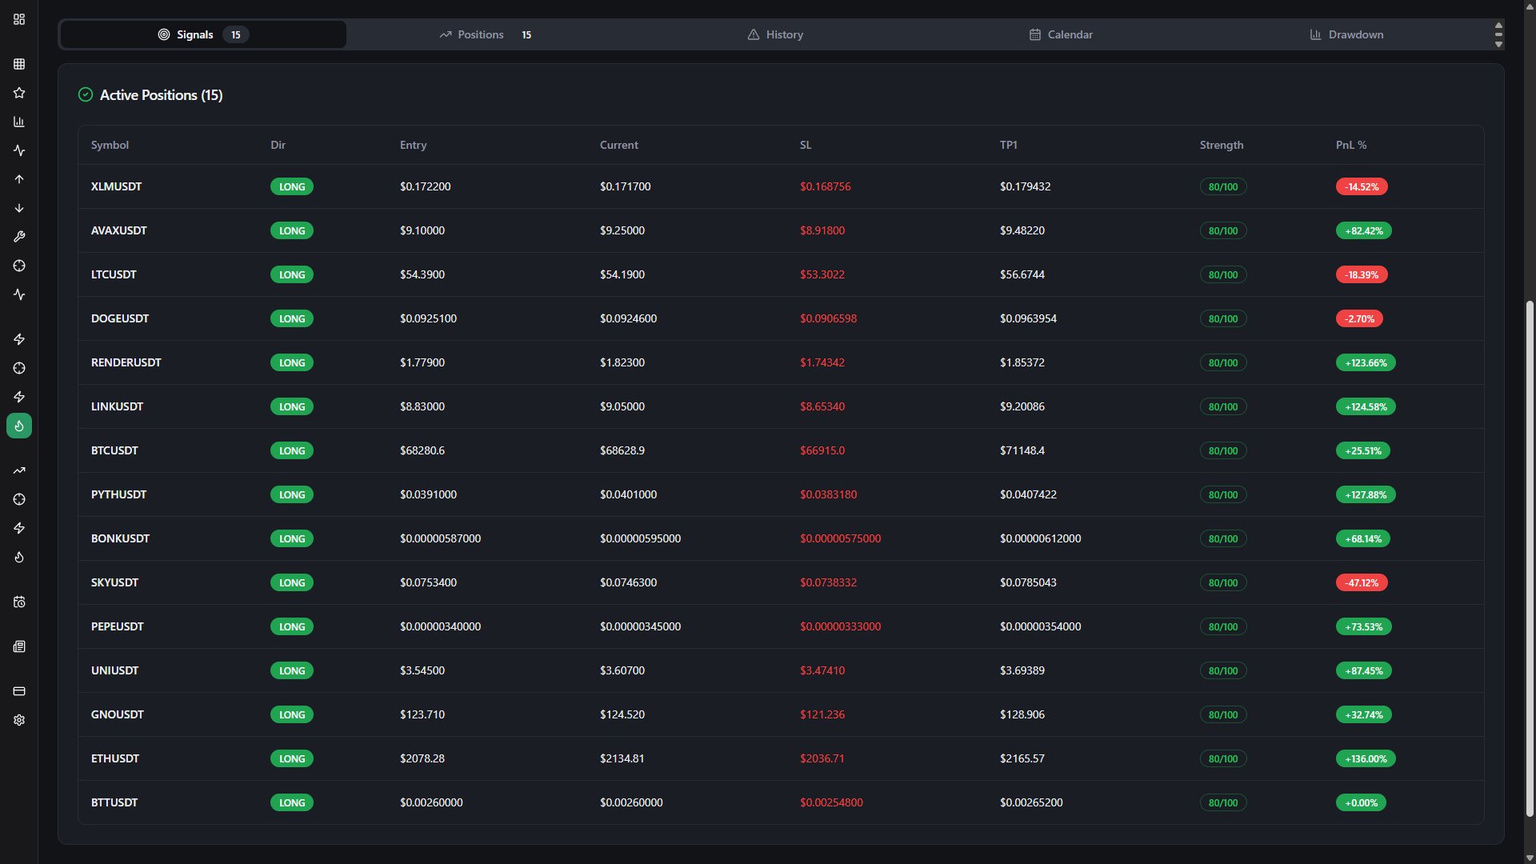The height and width of the screenshot is (864, 1536).
Task: Click the trending-up arrow sidebar icon
Action: [19, 470]
